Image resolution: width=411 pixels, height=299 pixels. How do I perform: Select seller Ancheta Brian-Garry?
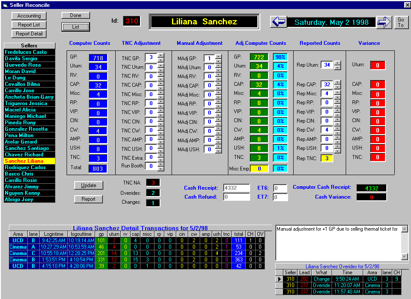29,97
